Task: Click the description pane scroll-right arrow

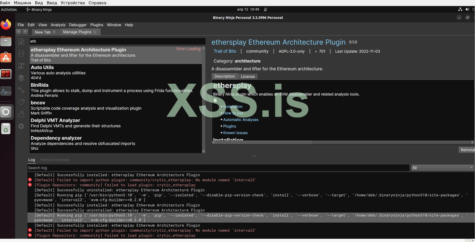Action: click(x=472, y=142)
